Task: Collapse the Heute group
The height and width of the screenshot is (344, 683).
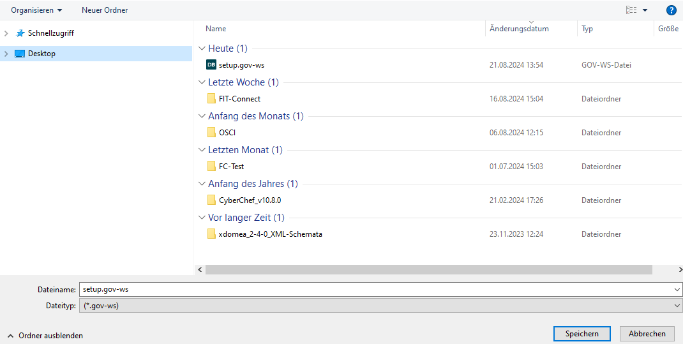Action: [202, 49]
